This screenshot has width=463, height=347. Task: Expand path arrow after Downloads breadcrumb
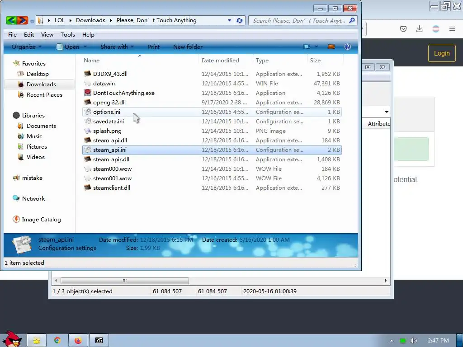pyautogui.click(x=111, y=20)
